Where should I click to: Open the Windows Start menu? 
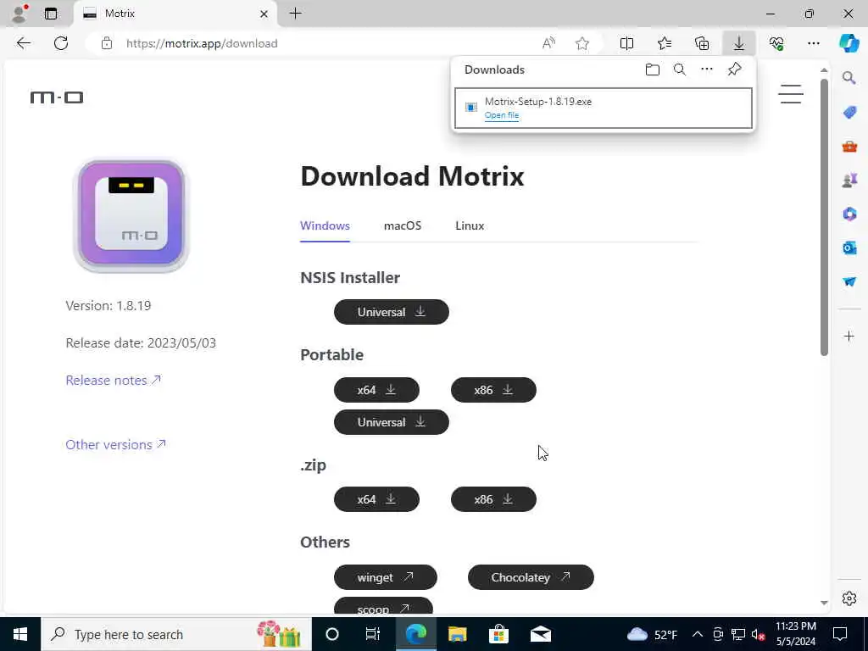20,634
